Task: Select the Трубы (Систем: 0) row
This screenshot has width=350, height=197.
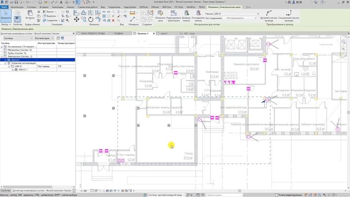Action: coord(38,54)
